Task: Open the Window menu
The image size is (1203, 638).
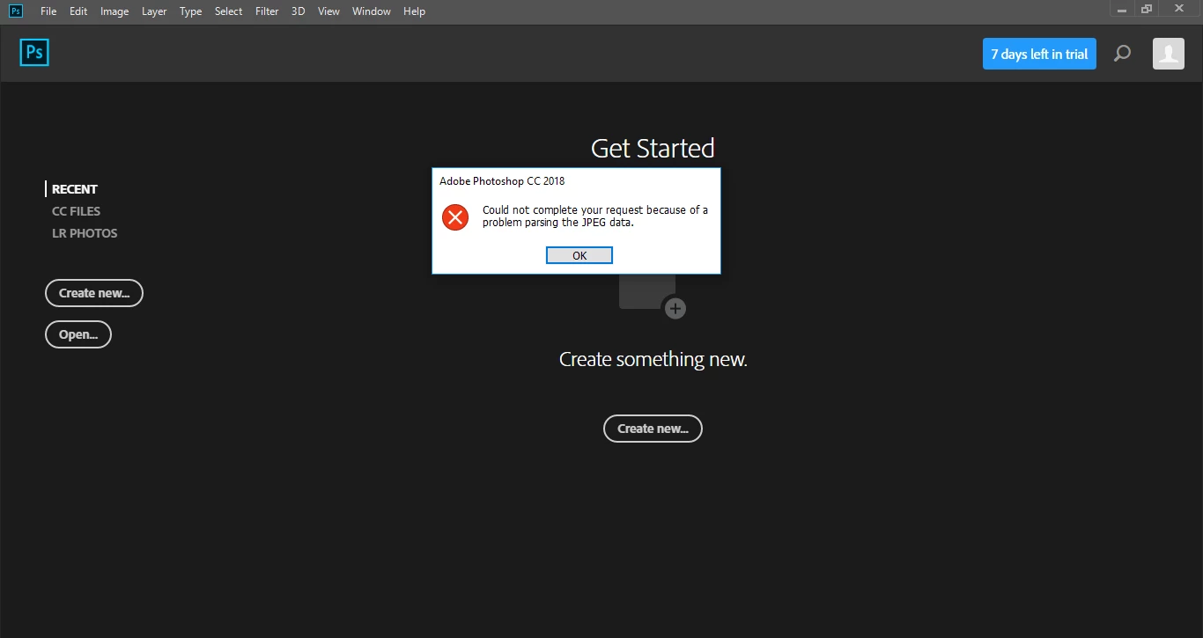Action: point(371,11)
